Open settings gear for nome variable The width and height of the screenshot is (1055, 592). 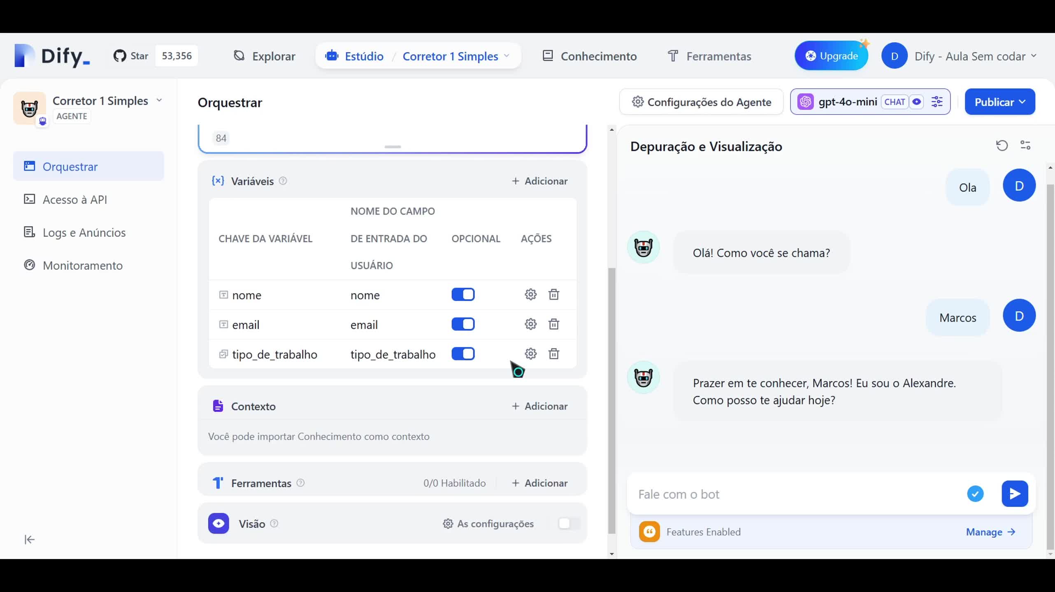[530, 294]
